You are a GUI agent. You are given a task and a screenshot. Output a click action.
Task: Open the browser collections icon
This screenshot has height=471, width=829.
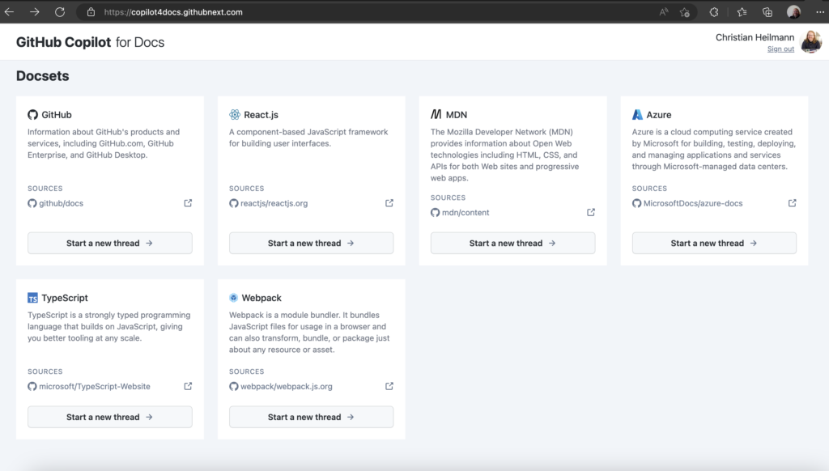tap(767, 12)
